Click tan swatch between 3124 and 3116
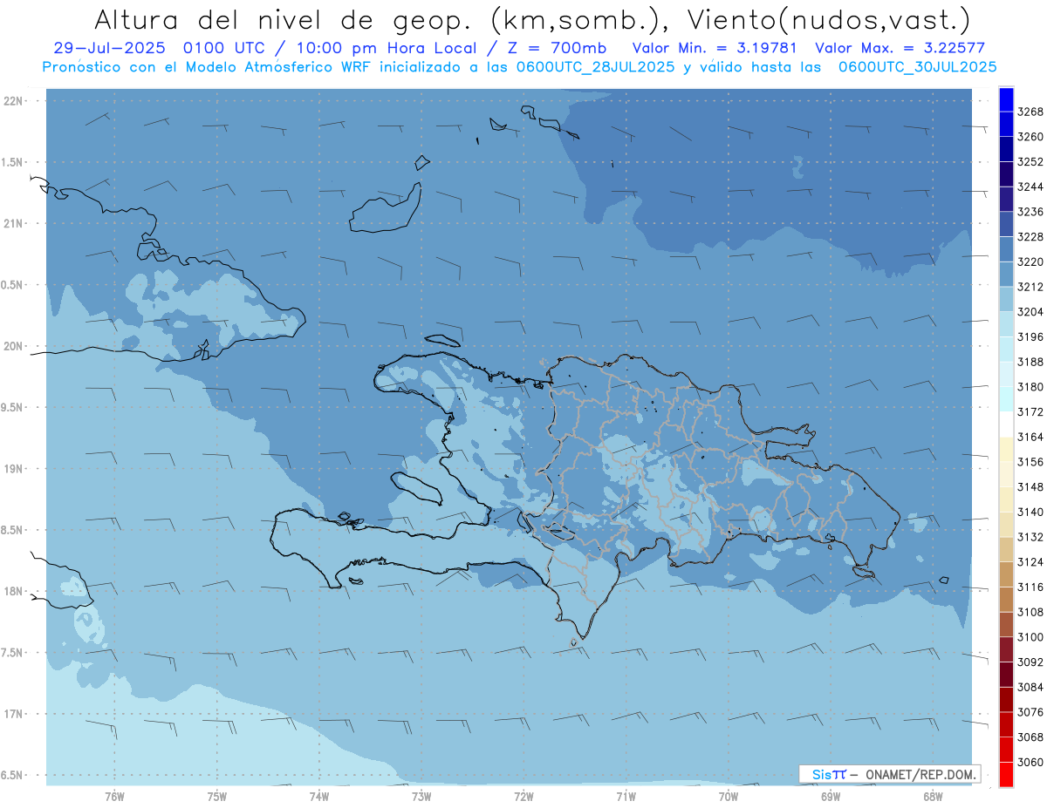Viewport: 1047px width, 808px height. [x=1006, y=574]
